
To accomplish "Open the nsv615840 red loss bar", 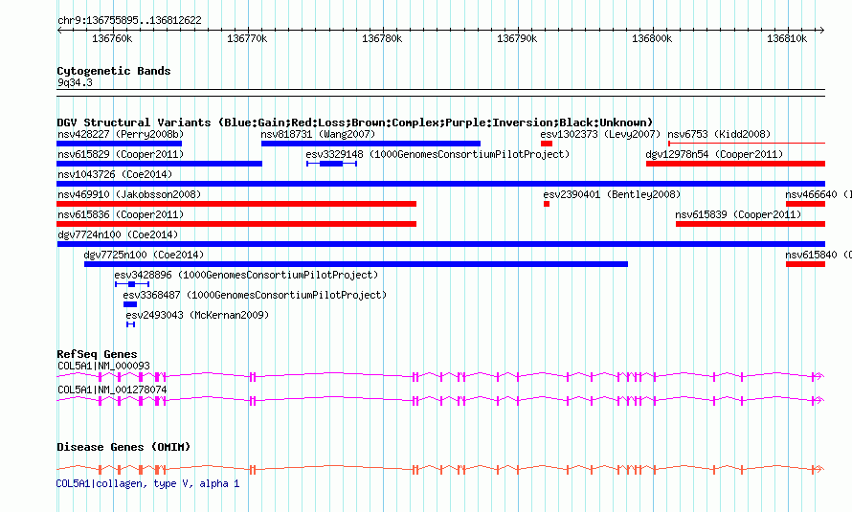I will point(805,264).
